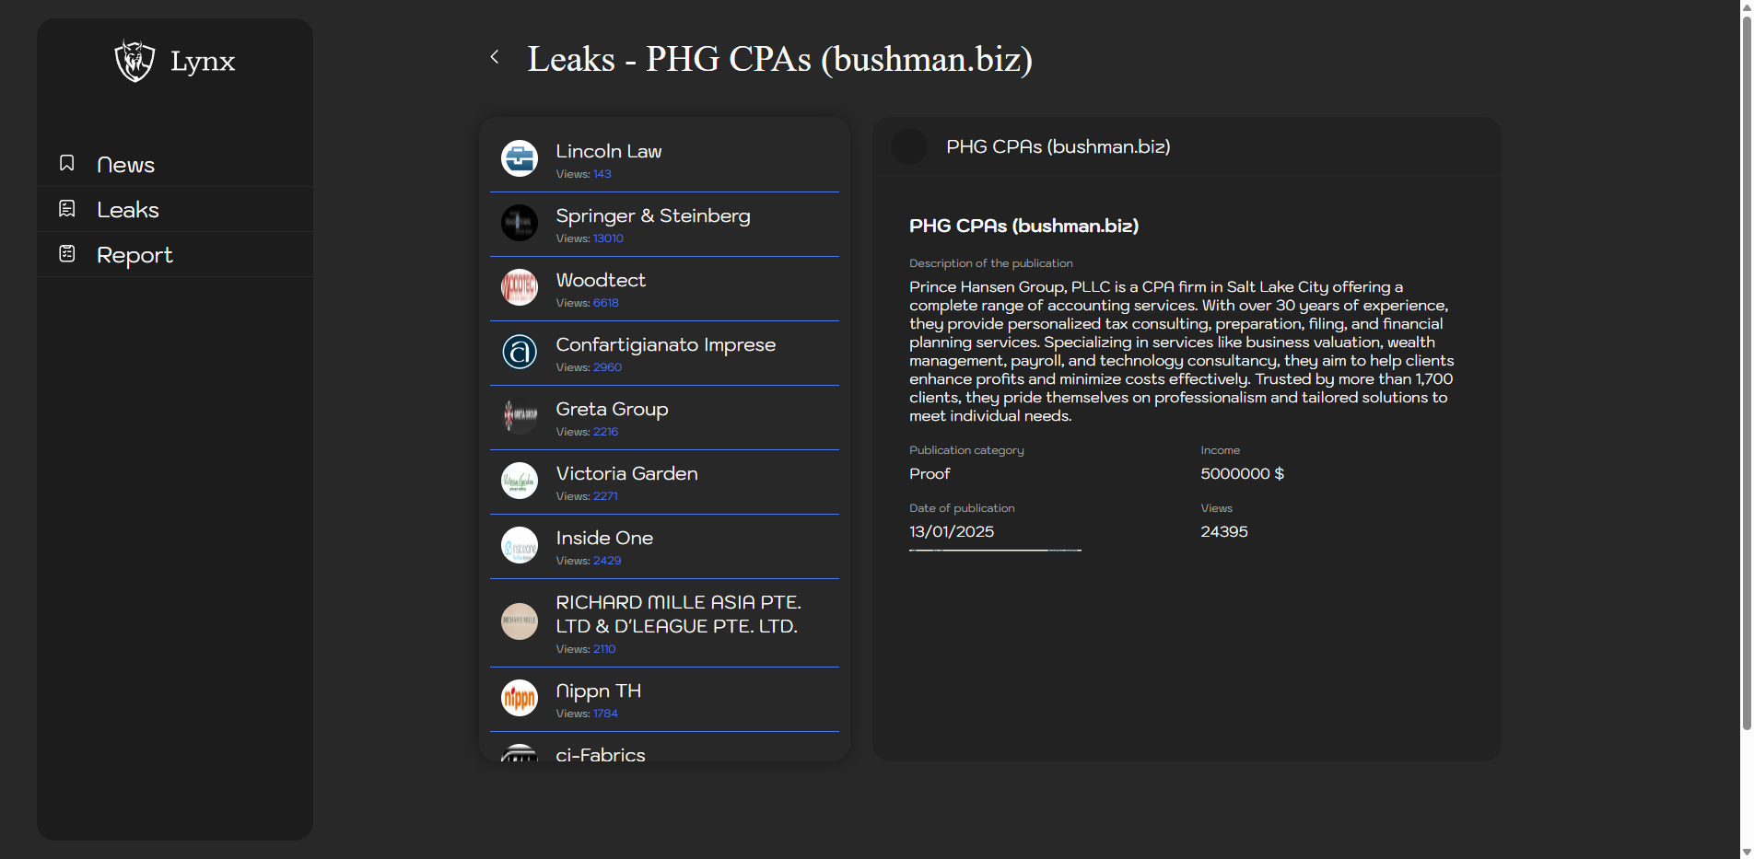
Task: Click the dark avatar beside PHG CPAs header
Action: tap(909, 146)
